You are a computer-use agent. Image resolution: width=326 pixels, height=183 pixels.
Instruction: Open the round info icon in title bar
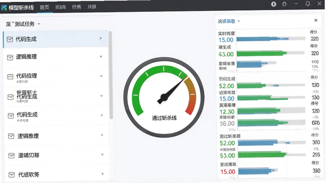point(273,4)
